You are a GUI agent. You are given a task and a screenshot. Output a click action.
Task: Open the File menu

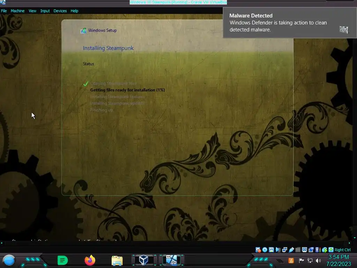click(4, 11)
